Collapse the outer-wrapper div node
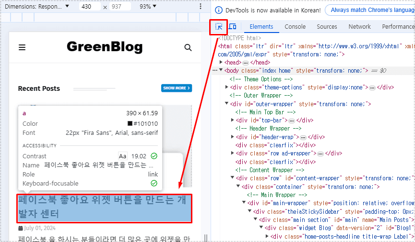 pyautogui.click(x=226, y=103)
